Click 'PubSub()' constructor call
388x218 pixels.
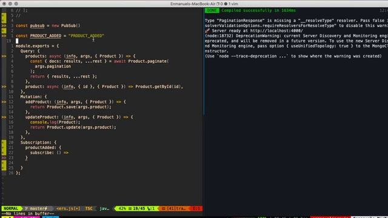tap(70, 25)
